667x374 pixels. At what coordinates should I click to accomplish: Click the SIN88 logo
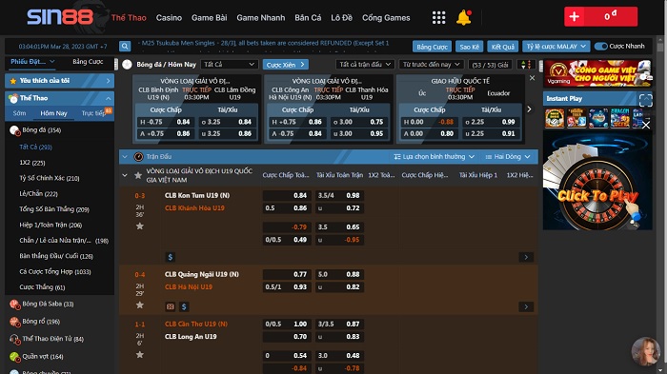click(60, 17)
